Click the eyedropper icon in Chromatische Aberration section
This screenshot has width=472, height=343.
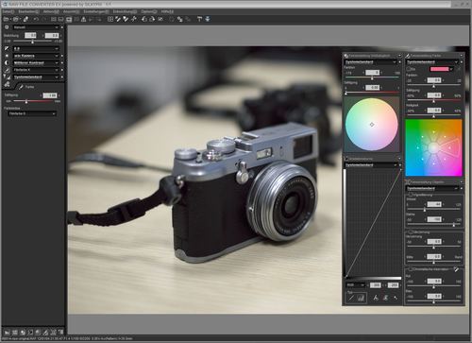tap(456, 269)
